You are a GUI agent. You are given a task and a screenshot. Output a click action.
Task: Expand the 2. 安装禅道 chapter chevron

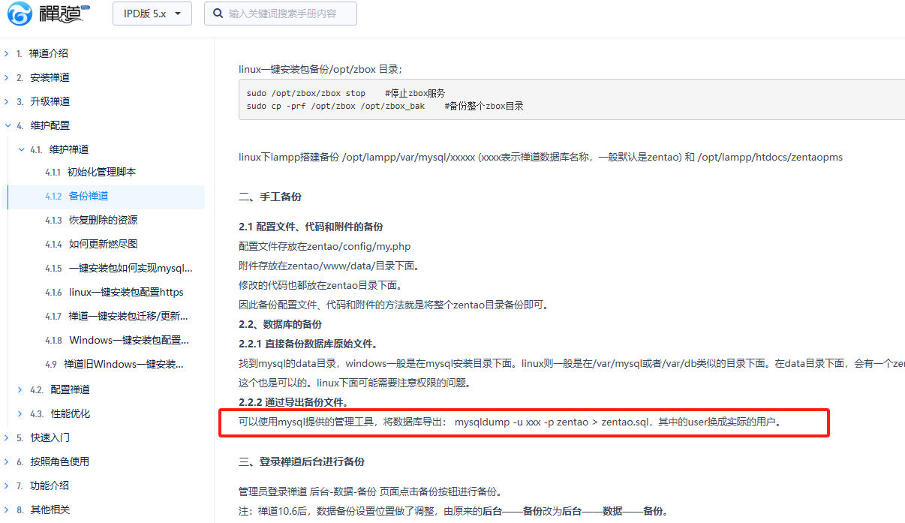pyautogui.click(x=7, y=77)
